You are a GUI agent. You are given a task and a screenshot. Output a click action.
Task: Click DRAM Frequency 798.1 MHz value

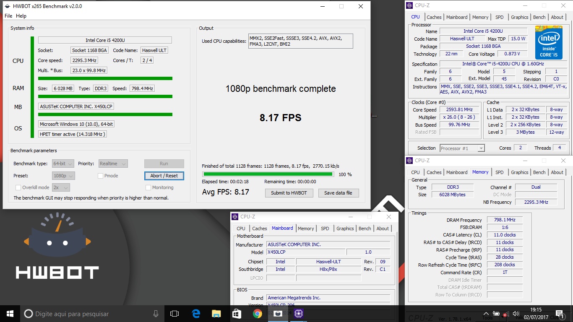coord(505,220)
